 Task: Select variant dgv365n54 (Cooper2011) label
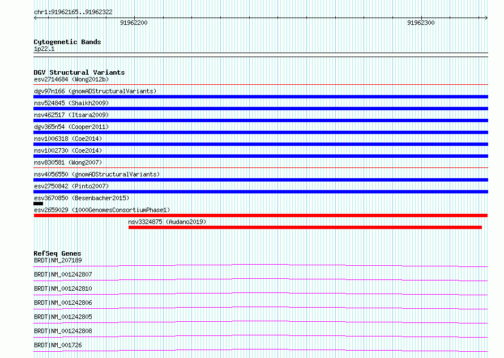point(71,127)
